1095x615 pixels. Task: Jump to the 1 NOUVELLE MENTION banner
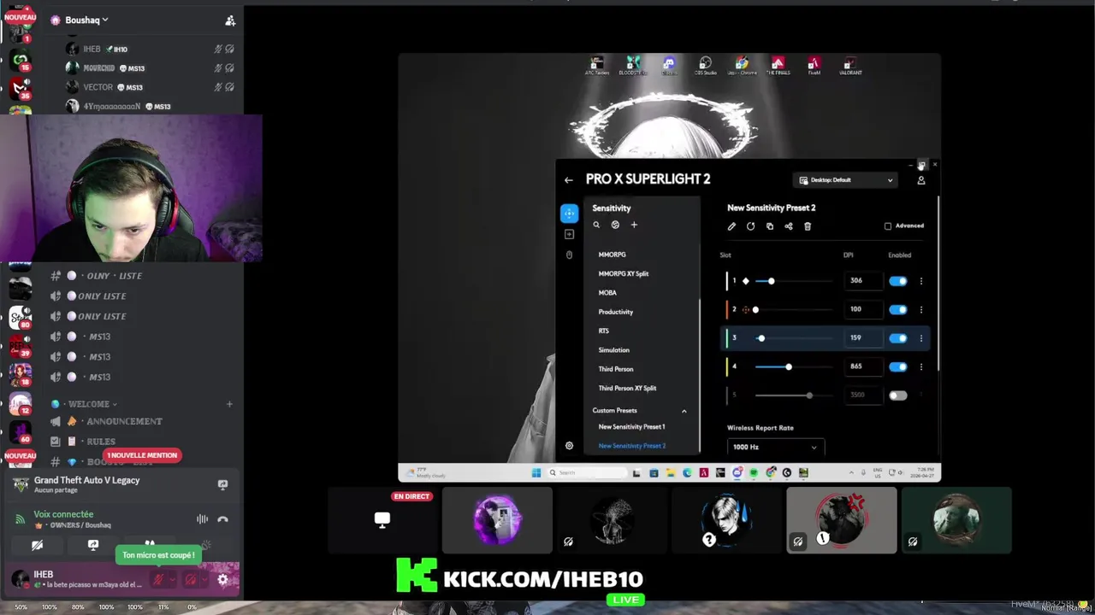pos(142,455)
